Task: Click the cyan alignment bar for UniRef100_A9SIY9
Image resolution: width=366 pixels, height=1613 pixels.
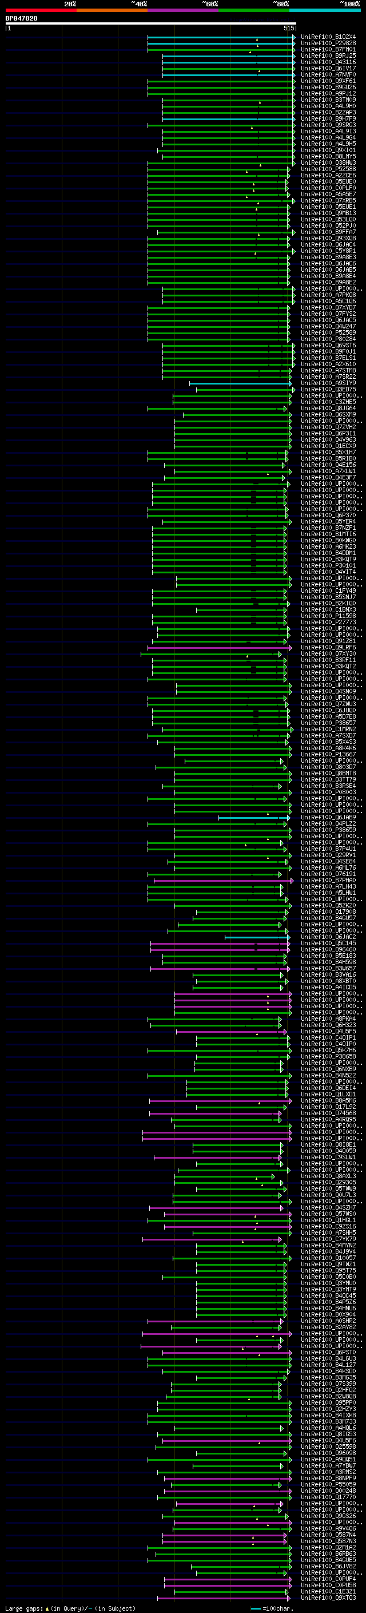Action: pyautogui.click(x=240, y=383)
